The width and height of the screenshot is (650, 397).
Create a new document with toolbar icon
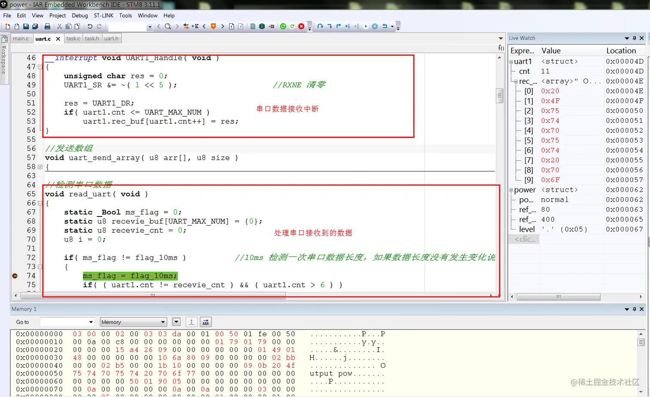[7, 27]
